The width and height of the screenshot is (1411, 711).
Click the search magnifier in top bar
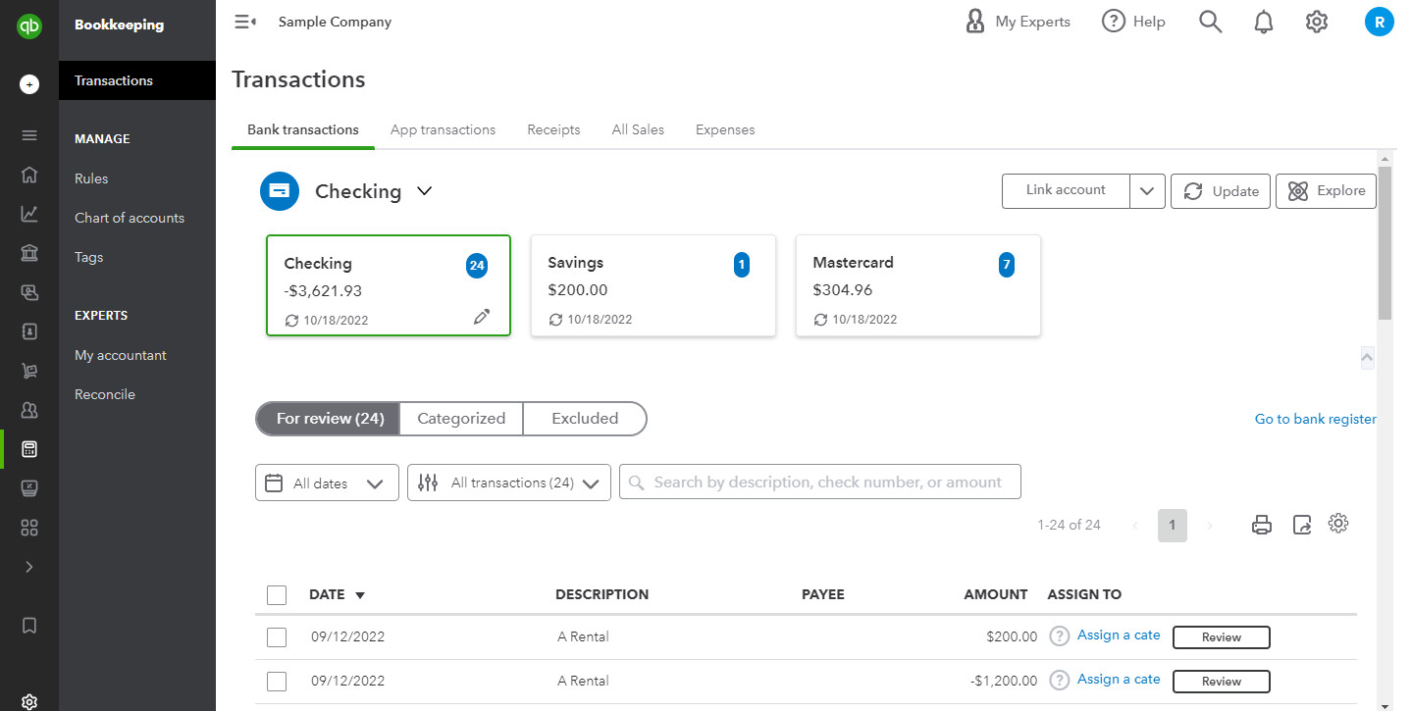[x=1211, y=22]
